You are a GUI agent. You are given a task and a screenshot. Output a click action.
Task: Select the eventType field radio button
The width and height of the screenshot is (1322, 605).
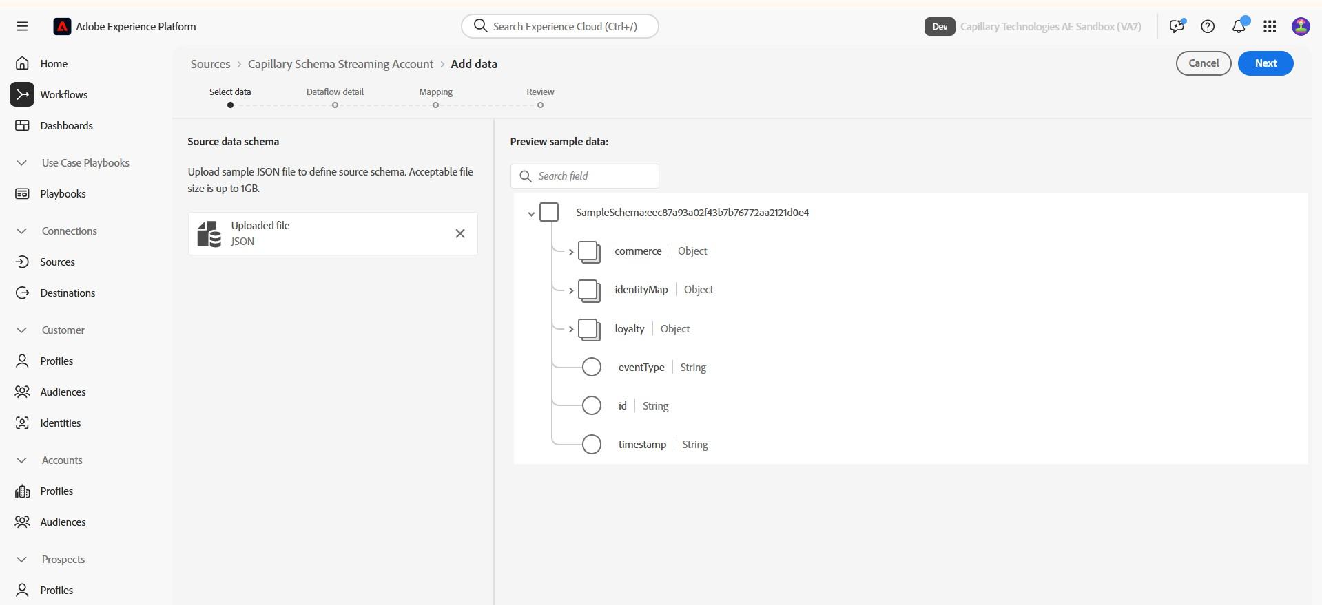(592, 367)
